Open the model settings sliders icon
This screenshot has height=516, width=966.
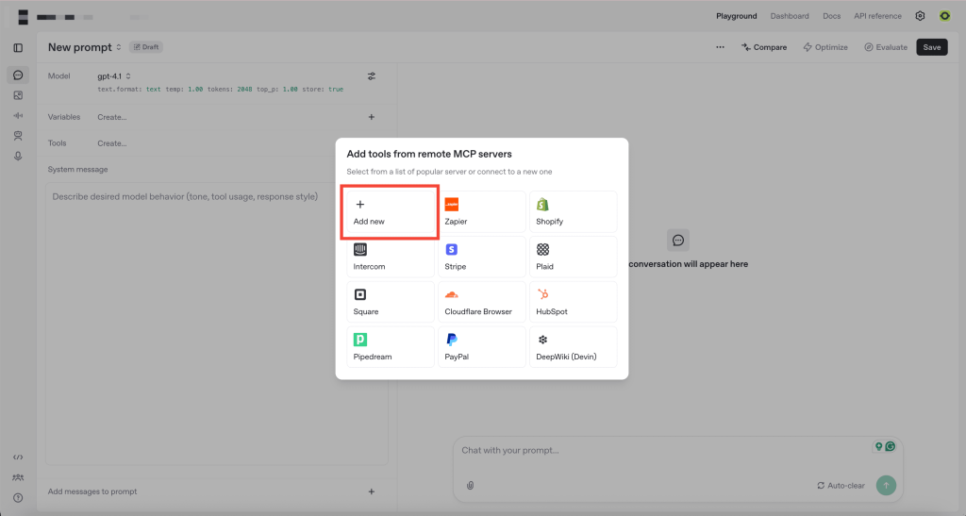(x=372, y=76)
